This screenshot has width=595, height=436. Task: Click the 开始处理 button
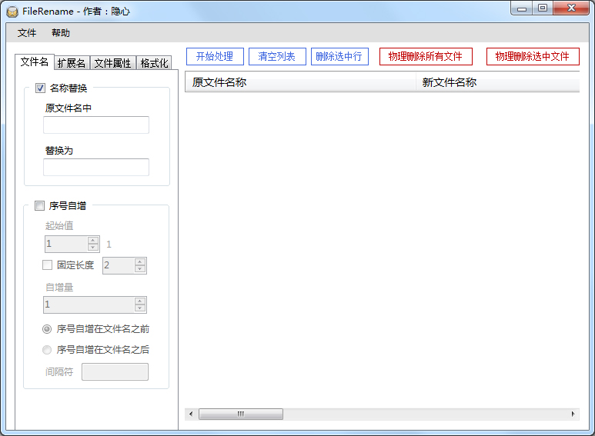pos(215,56)
